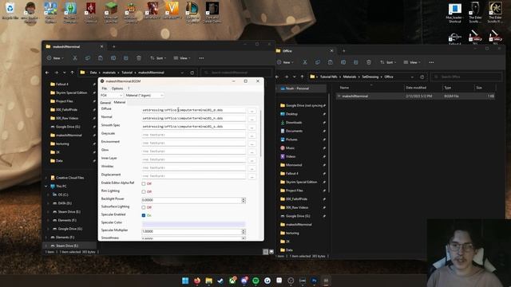Viewport: 511px width, 287px height.
Task: Open the address bar history dropdown in Office Explorer
Action: [412, 77]
